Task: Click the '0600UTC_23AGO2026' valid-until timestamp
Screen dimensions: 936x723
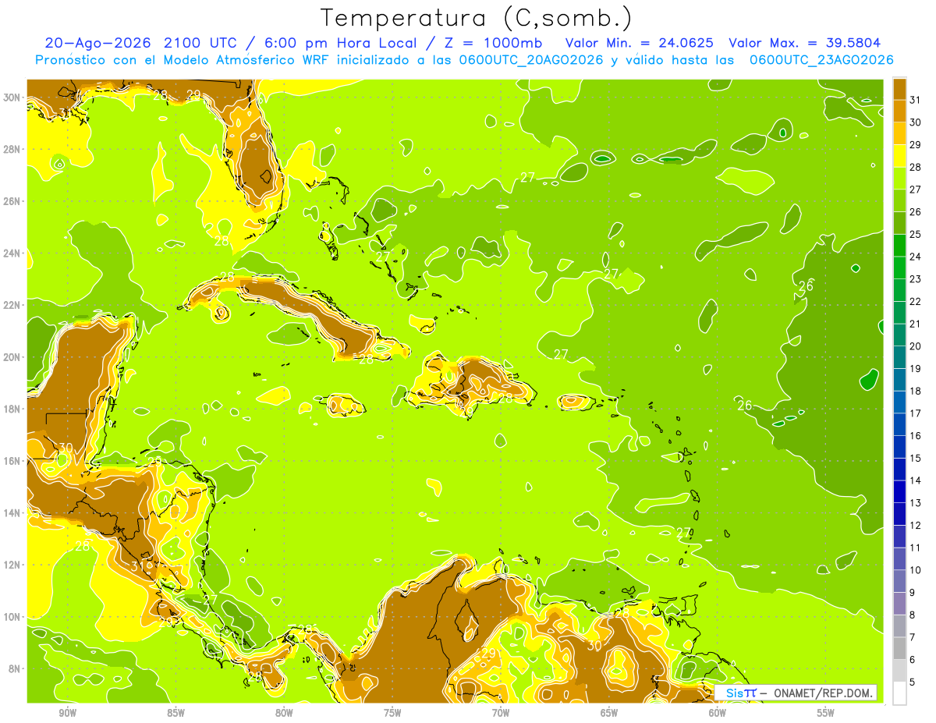Action: click(821, 60)
